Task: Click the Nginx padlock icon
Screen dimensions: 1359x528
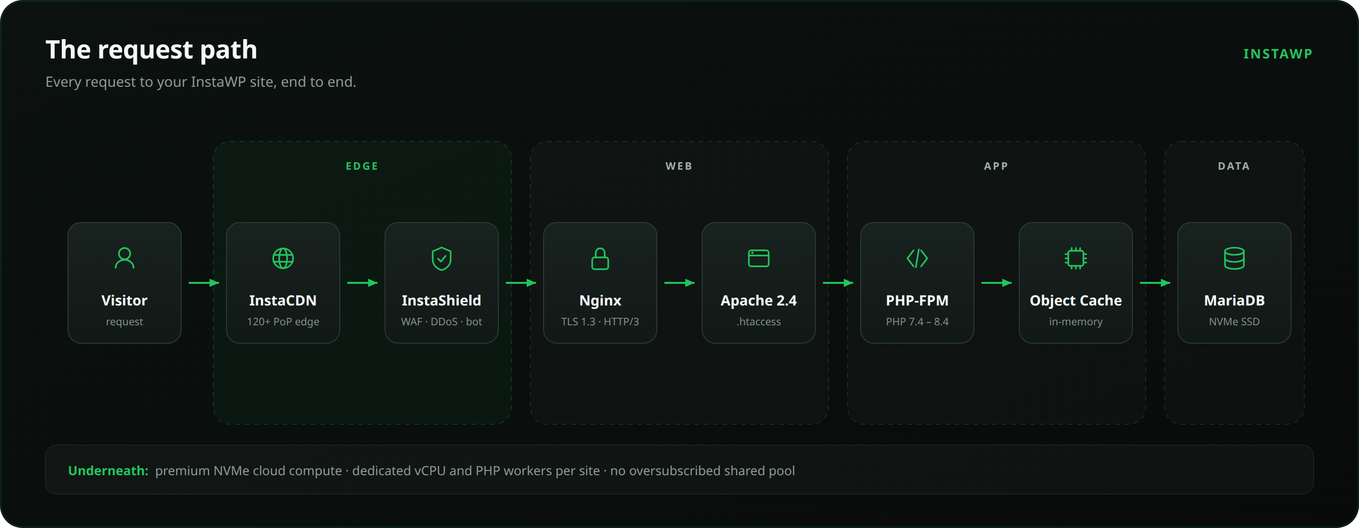Action: pyautogui.click(x=600, y=258)
